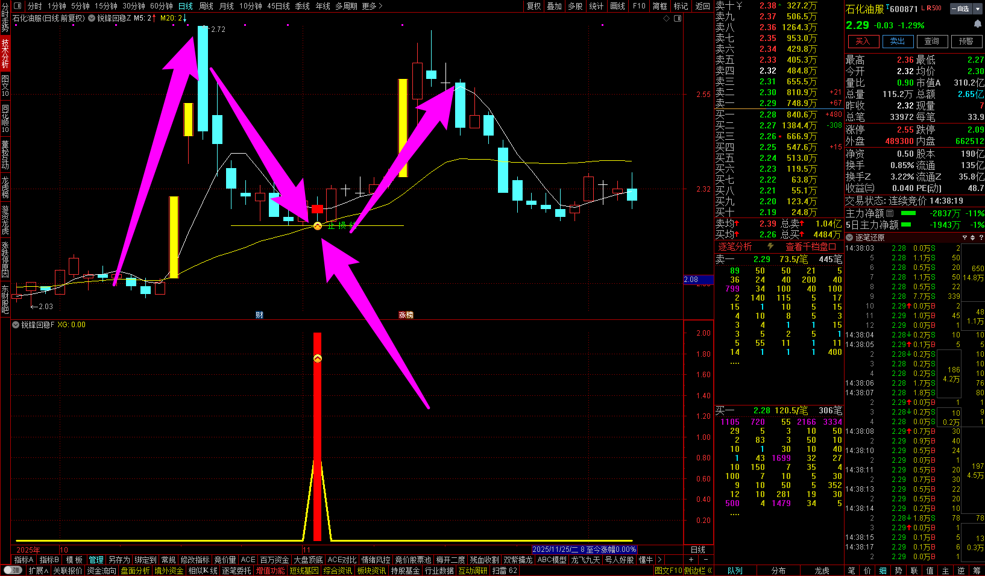Click the T mark beside stock code 600871
The height and width of the screenshot is (576, 985).
point(887,7)
